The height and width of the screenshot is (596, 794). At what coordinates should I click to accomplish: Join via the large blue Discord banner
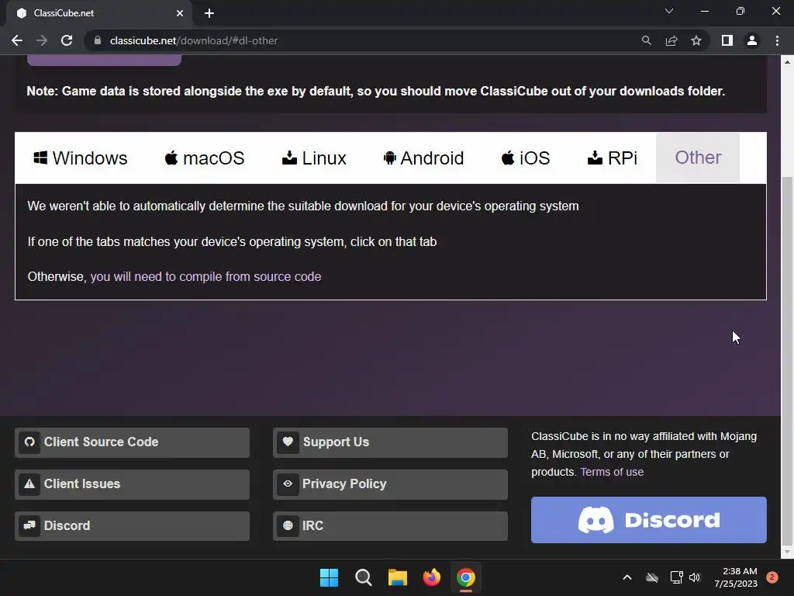[649, 520]
